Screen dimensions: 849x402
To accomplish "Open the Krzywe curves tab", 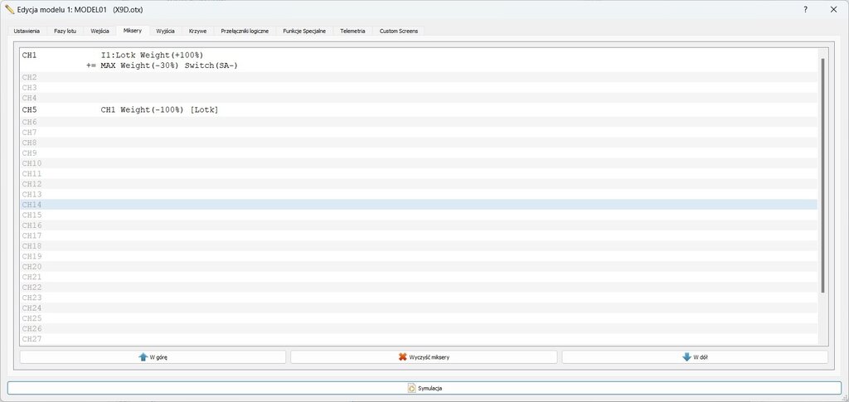I will (197, 31).
